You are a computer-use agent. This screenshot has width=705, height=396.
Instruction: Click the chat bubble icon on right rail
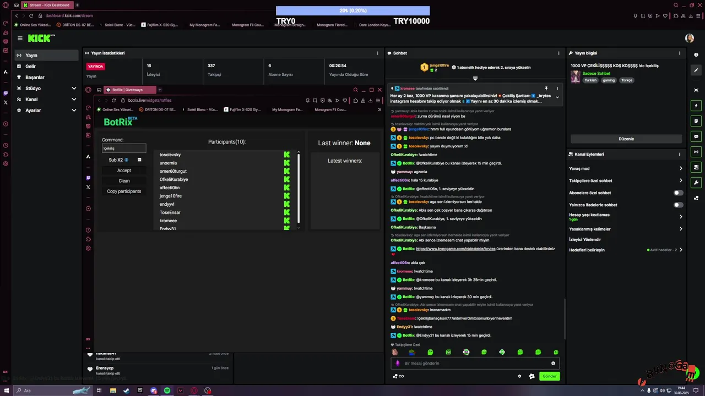click(x=696, y=136)
